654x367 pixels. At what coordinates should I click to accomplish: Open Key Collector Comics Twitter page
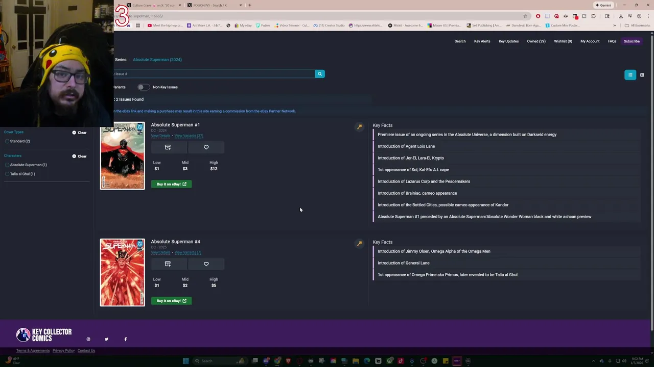click(x=106, y=339)
